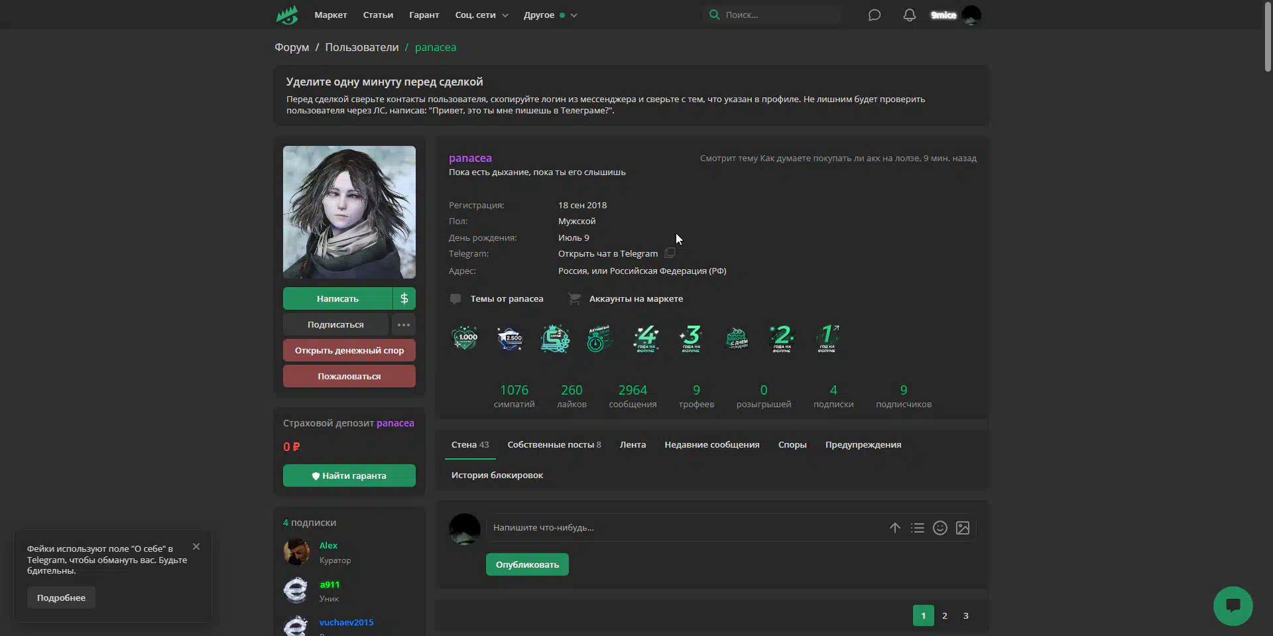
Task: Insert emoji via smiley icon
Action: coord(940,528)
